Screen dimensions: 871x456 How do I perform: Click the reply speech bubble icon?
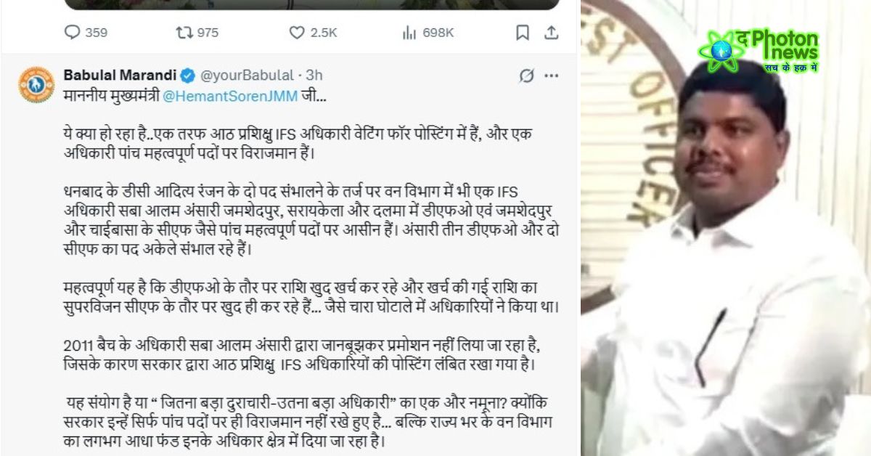coord(73,32)
